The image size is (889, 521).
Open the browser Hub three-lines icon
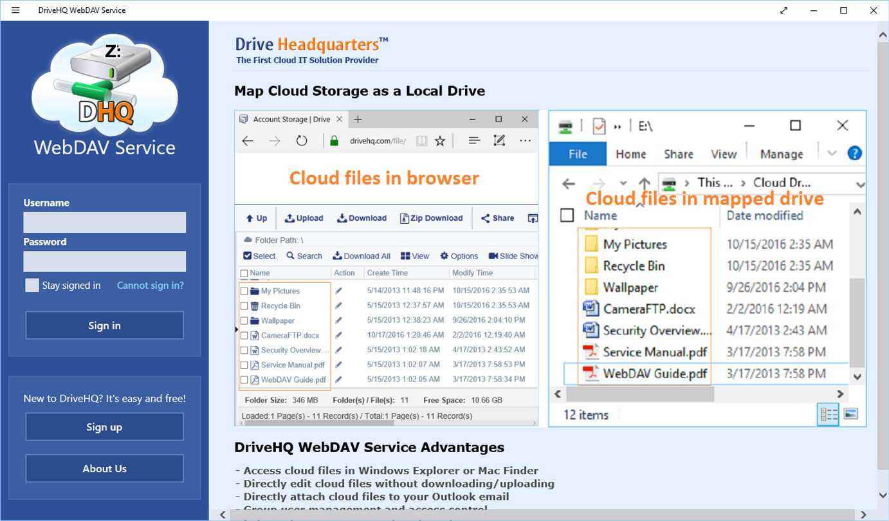point(475,141)
